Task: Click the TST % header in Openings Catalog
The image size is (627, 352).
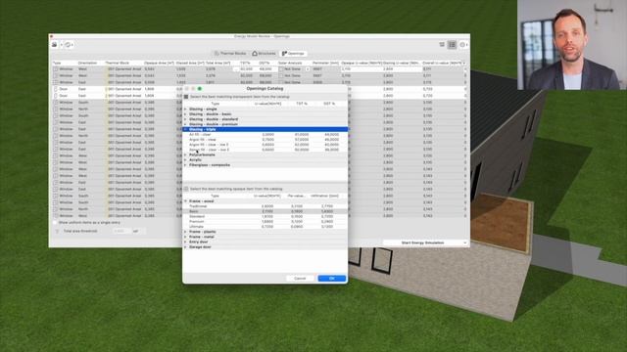Action: [x=302, y=104]
